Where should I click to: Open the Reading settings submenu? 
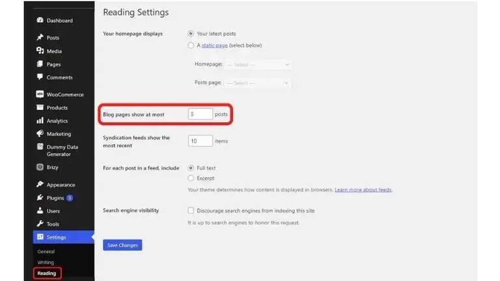tap(47, 273)
